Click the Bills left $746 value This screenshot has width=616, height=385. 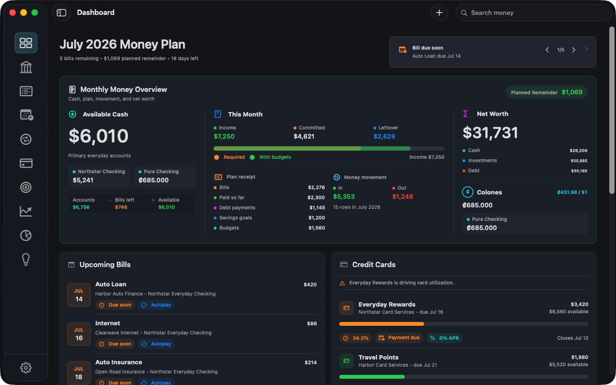click(121, 207)
